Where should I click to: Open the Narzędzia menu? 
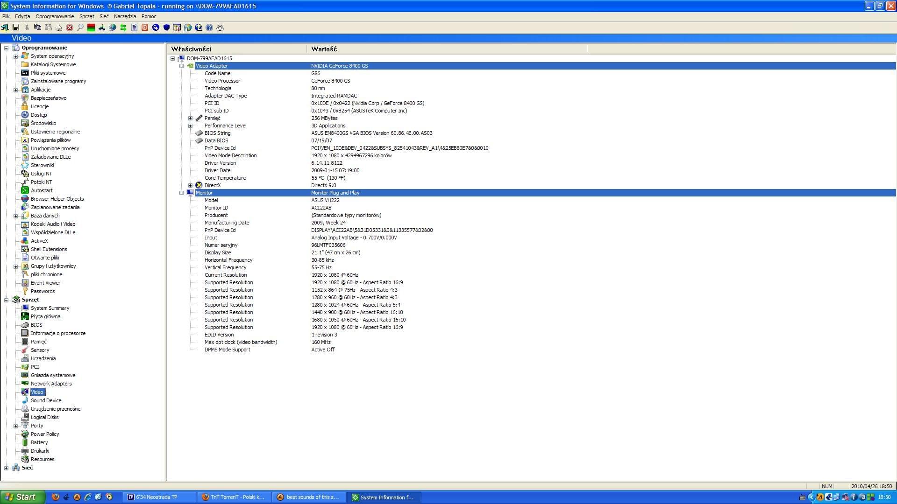click(125, 16)
